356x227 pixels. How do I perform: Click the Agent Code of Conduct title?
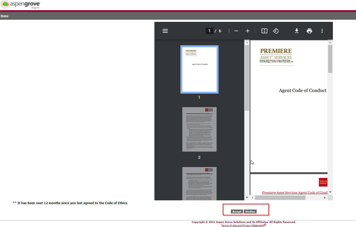[x=303, y=90]
